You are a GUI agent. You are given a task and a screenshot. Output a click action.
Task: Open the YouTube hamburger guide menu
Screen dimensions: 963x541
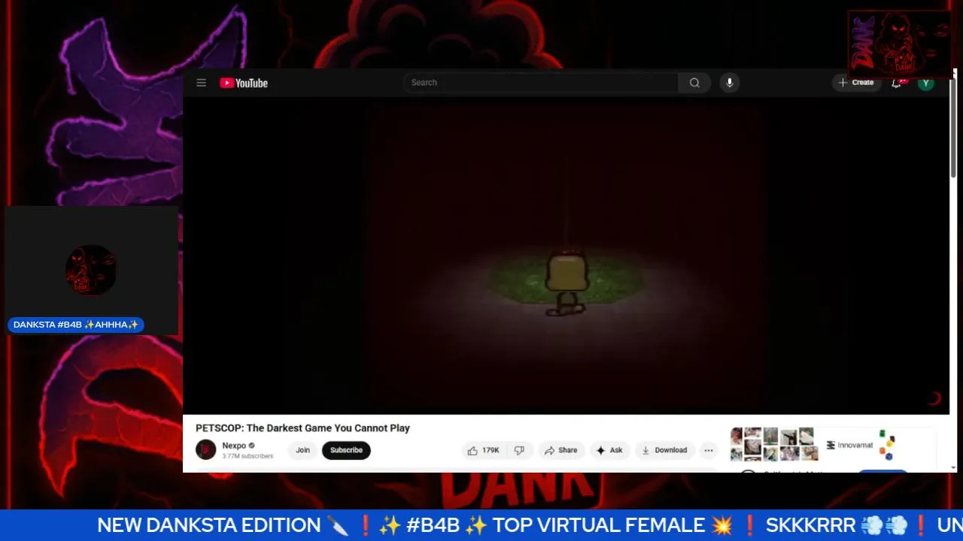click(x=201, y=83)
